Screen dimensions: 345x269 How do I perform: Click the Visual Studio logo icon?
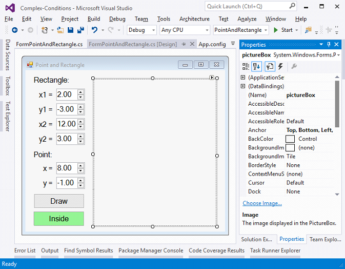pyautogui.click(x=10, y=8)
